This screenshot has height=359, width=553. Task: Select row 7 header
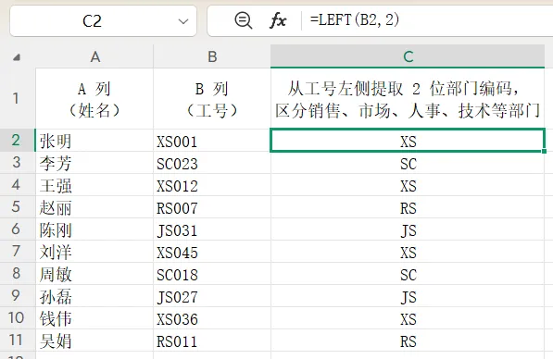[17, 251]
